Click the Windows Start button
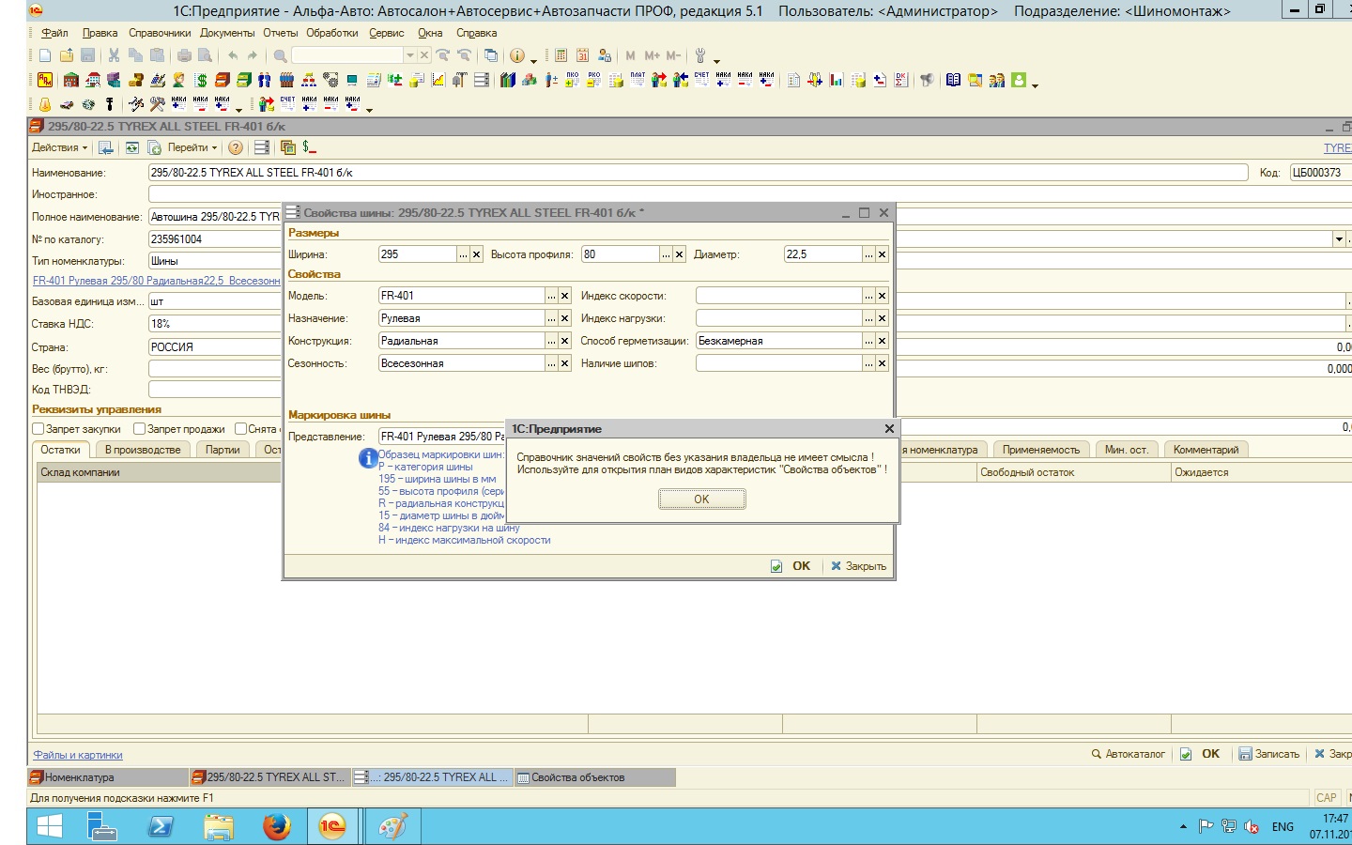 (50, 827)
